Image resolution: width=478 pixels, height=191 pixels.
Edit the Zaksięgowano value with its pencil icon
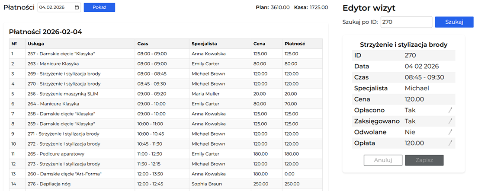tap(450, 121)
